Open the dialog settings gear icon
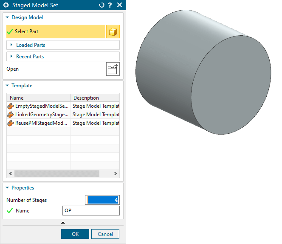The height and width of the screenshot is (244, 282). click(6, 5)
